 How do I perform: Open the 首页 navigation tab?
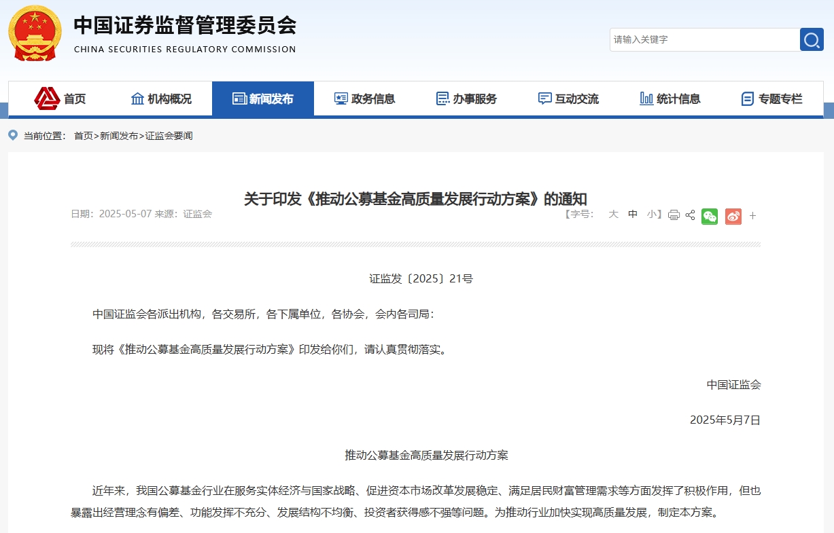(x=59, y=98)
